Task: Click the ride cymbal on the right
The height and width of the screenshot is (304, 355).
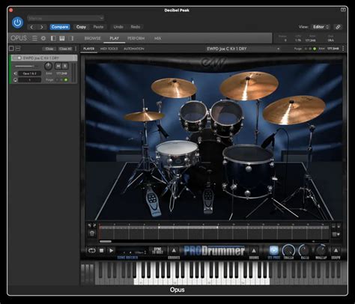Action: pyautogui.click(x=294, y=110)
